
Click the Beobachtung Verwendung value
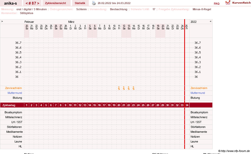(119, 9)
